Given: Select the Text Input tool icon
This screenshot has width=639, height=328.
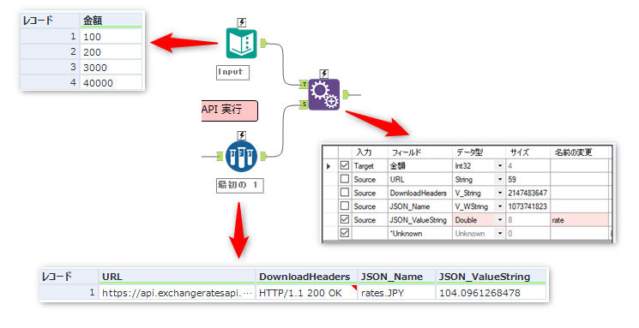Looking at the screenshot, I should coord(242,44).
